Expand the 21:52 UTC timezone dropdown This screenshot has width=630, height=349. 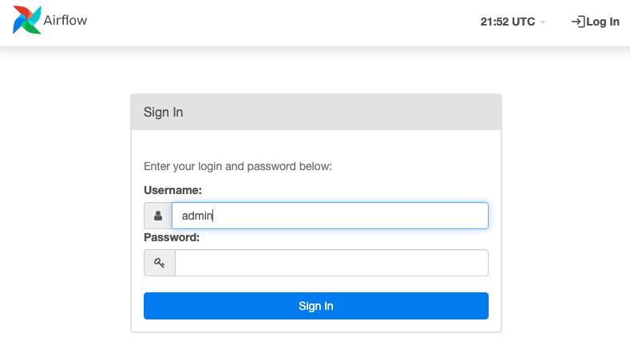[513, 22]
